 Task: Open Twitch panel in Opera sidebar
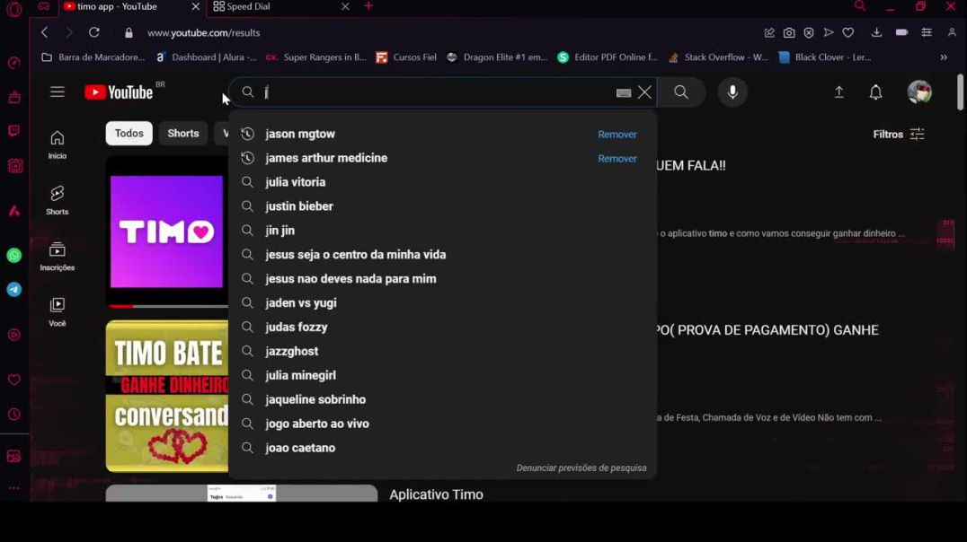14,131
